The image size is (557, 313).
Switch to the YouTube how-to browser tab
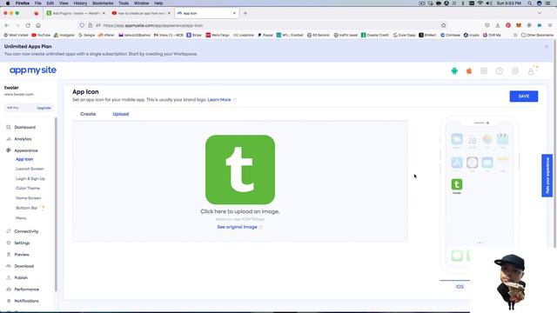tap(141, 14)
